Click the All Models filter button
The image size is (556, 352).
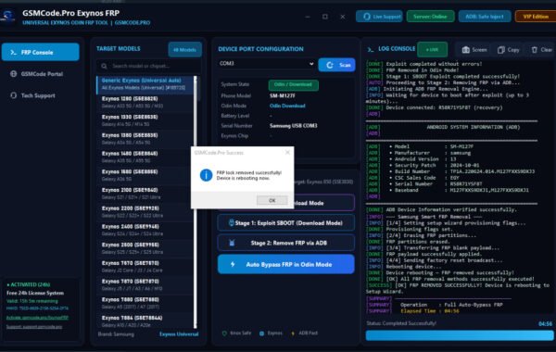pyautogui.click(x=184, y=50)
